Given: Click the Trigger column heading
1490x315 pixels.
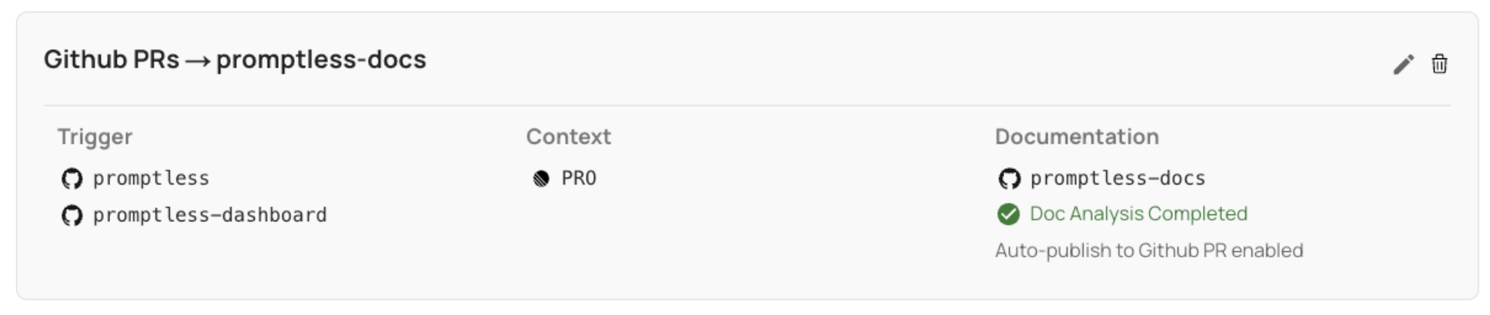Looking at the screenshot, I should coord(95,137).
